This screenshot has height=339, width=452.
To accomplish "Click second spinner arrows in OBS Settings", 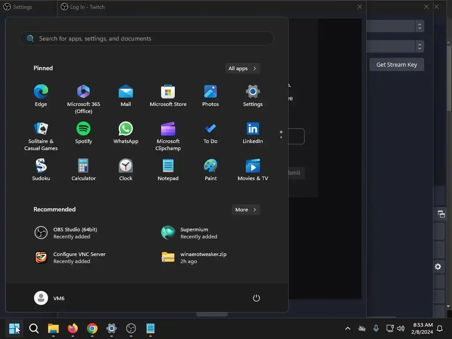I will click(x=420, y=46).
